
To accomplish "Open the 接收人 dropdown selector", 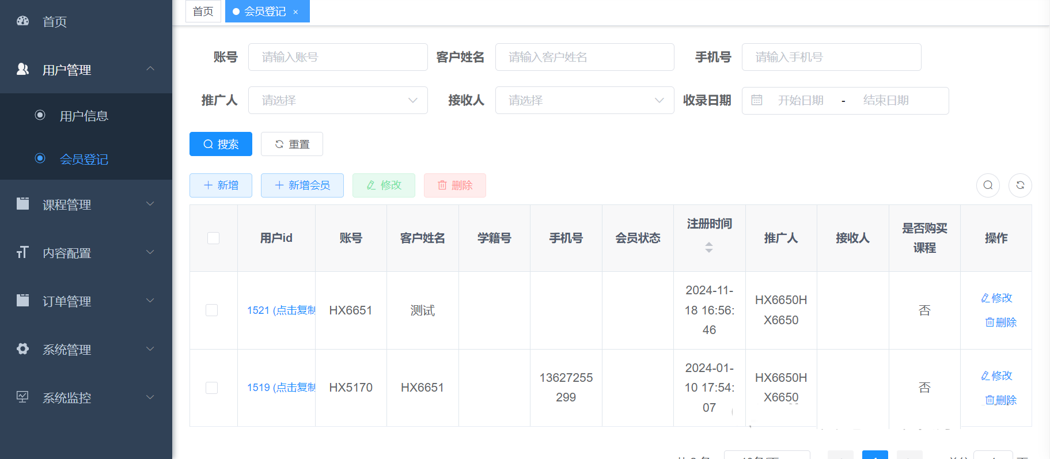I will coord(584,100).
